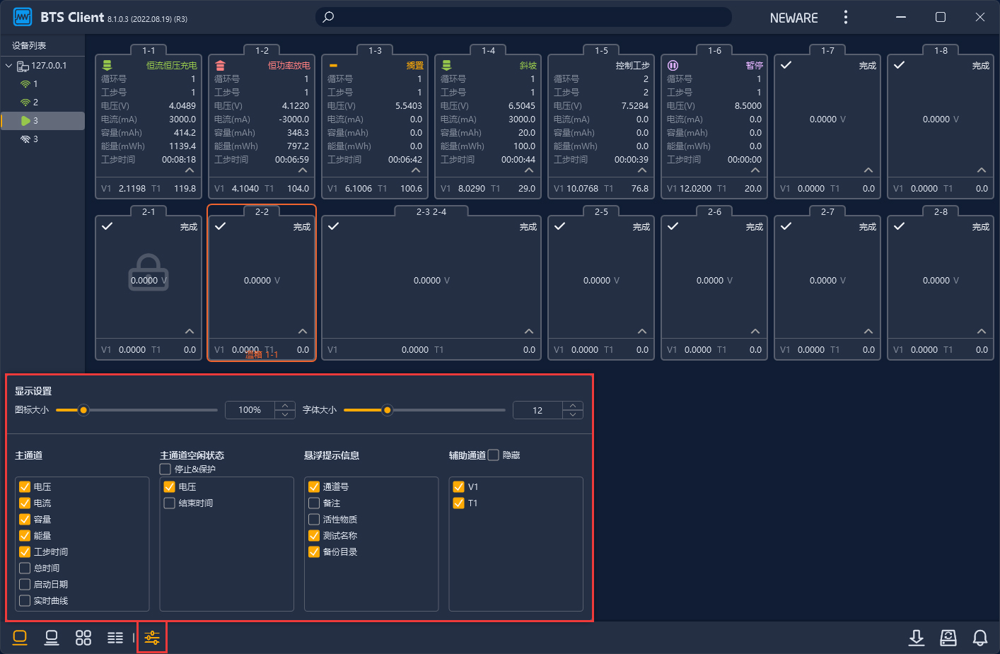Click the 字体大小 slider handle
The height and width of the screenshot is (654, 1000).
387,410
